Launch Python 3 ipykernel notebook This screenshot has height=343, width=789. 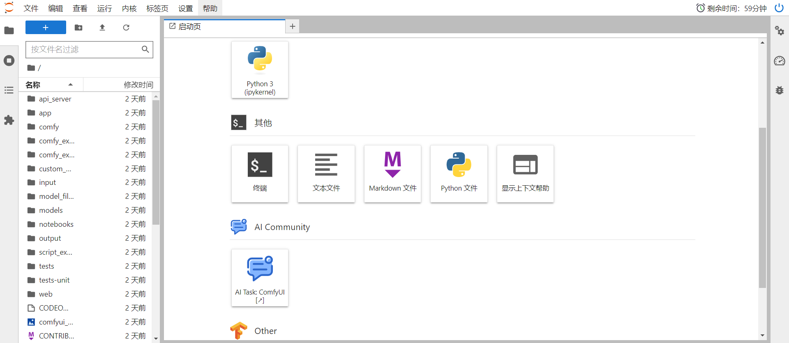point(260,69)
